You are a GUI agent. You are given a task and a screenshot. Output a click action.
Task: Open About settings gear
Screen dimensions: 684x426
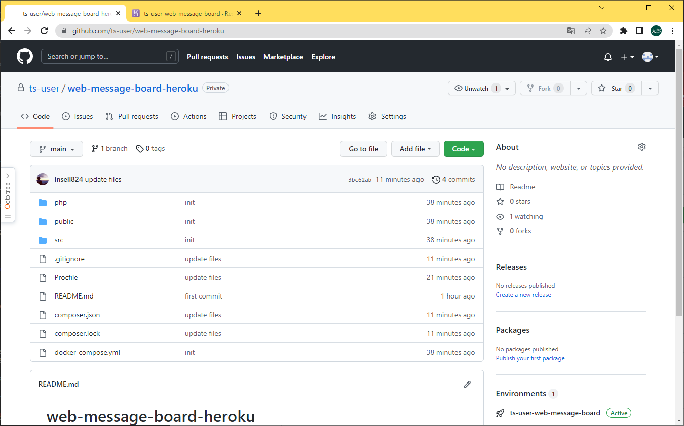[x=642, y=147]
